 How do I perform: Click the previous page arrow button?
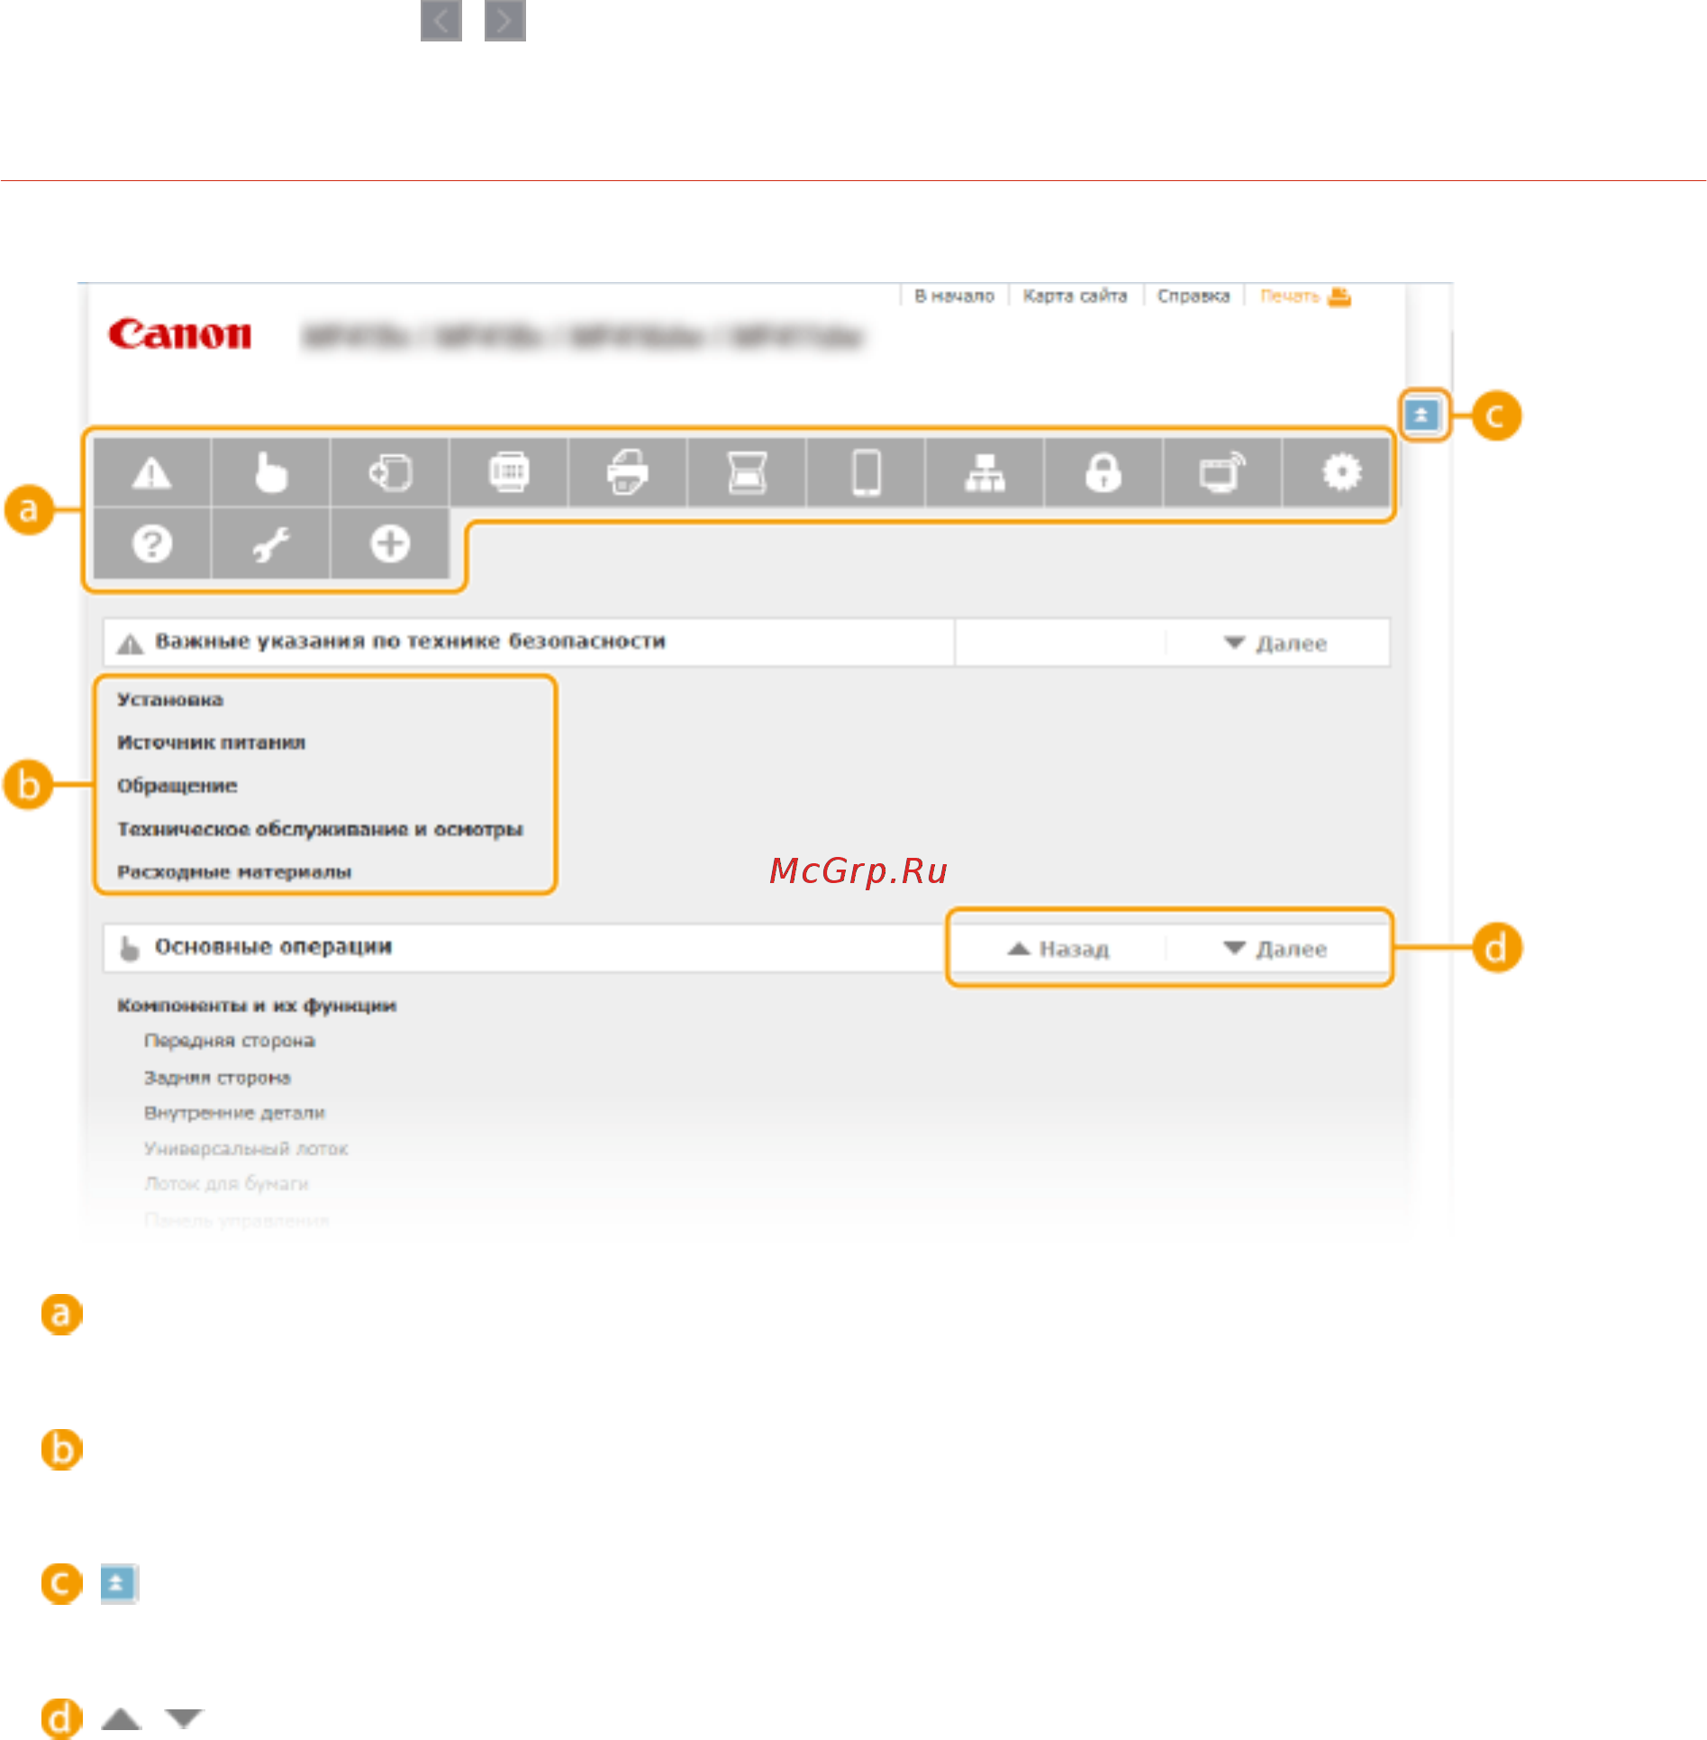click(441, 21)
